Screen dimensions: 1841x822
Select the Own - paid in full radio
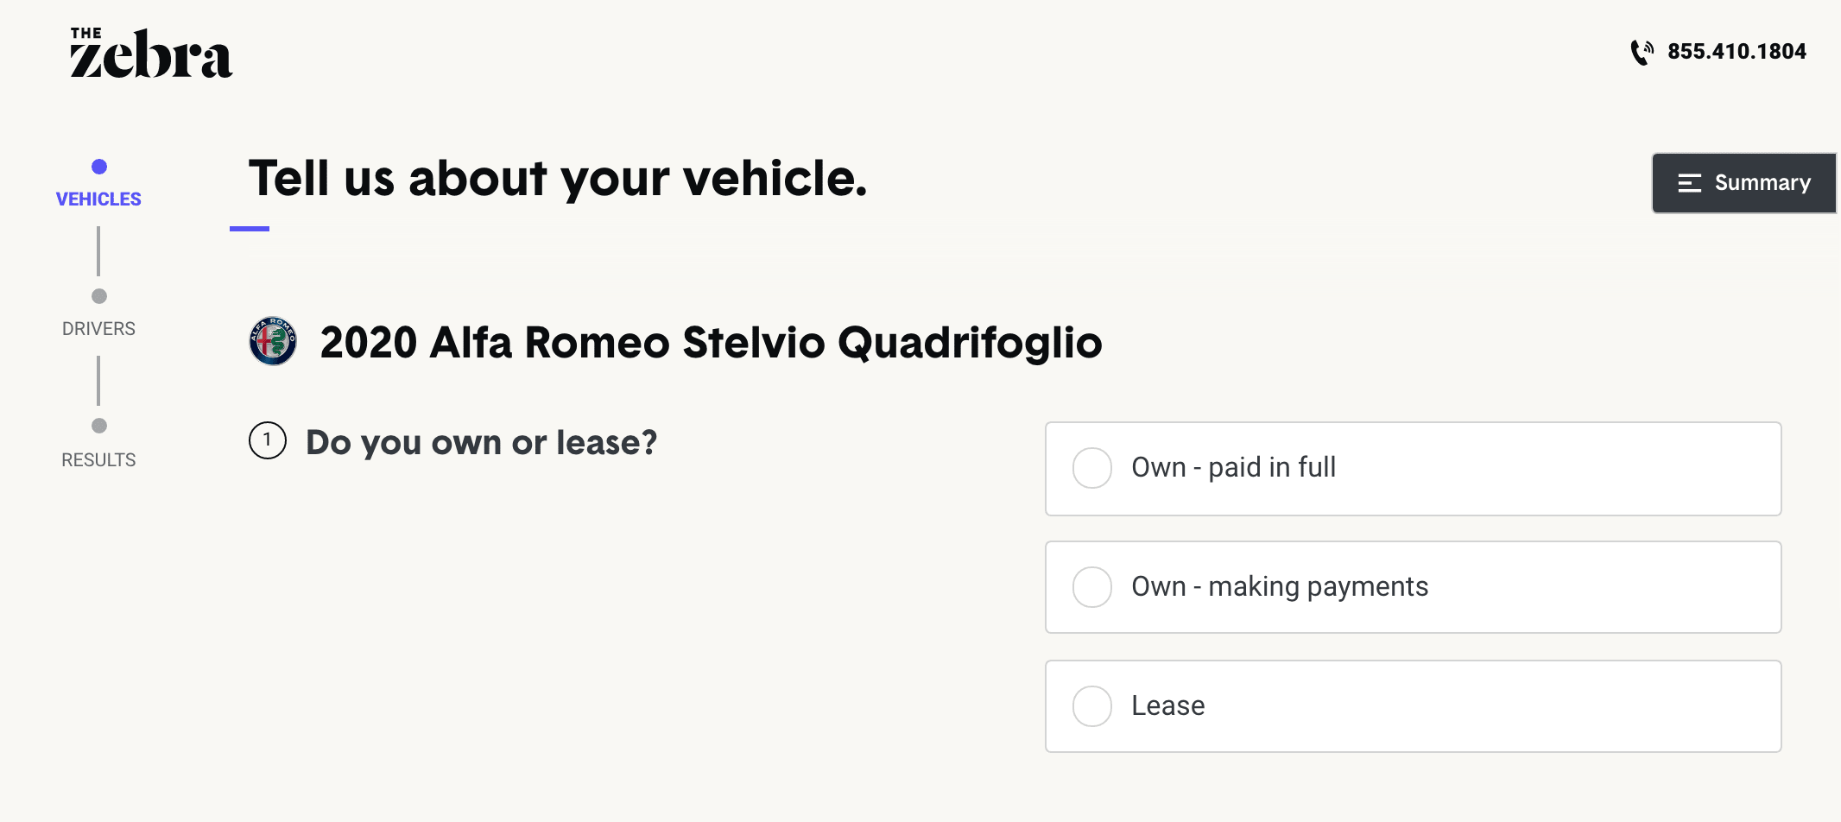[1092, 468]
